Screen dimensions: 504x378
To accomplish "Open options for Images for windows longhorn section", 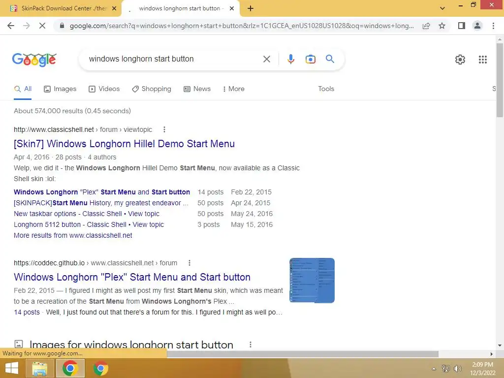I will [x=251, y=345].
